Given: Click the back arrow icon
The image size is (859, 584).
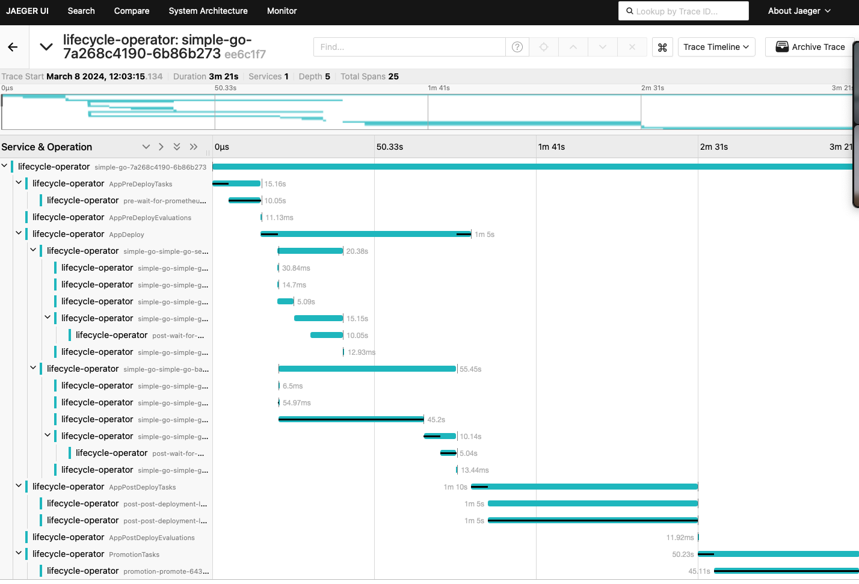Looking at the screenshot, I should tap(13, 47).
